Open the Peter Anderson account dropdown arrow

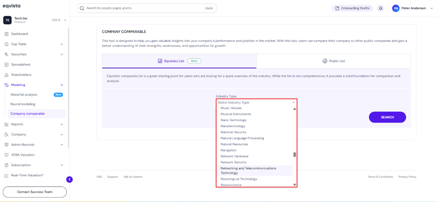431,8
